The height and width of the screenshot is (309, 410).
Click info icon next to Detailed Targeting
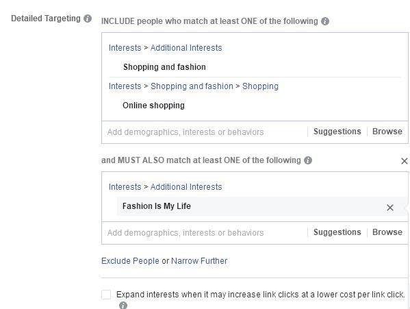88,18
